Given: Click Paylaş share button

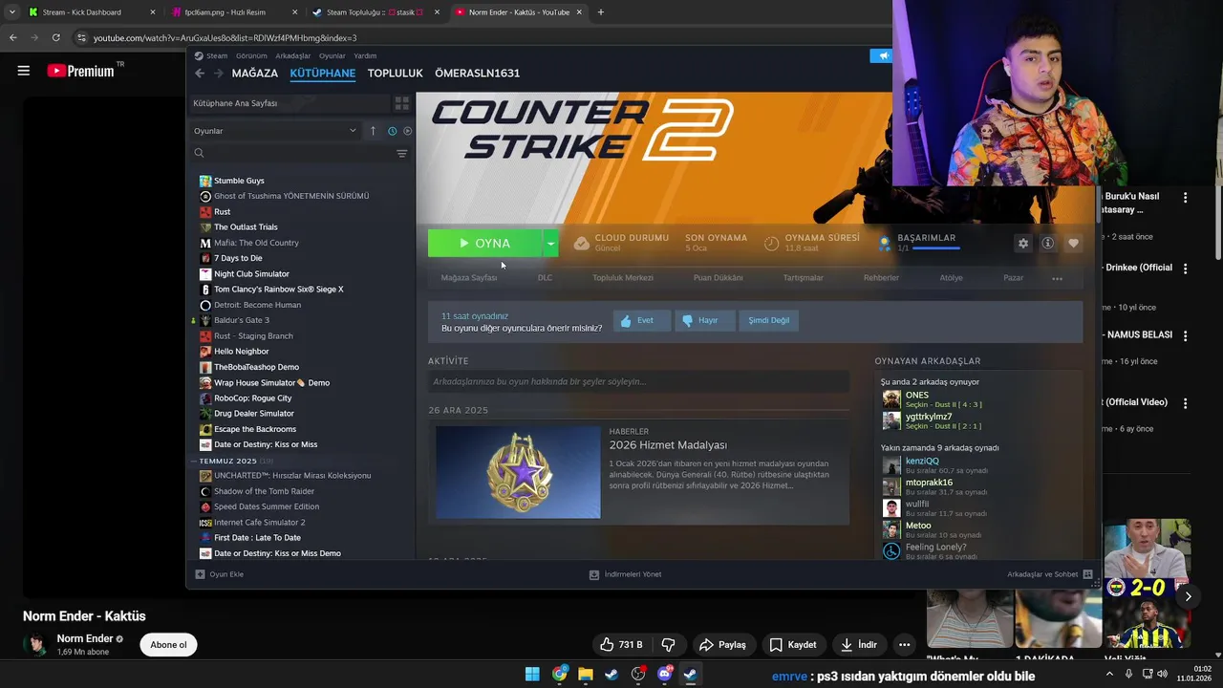Looking at the screenshot, I should (x=722, y=645).
